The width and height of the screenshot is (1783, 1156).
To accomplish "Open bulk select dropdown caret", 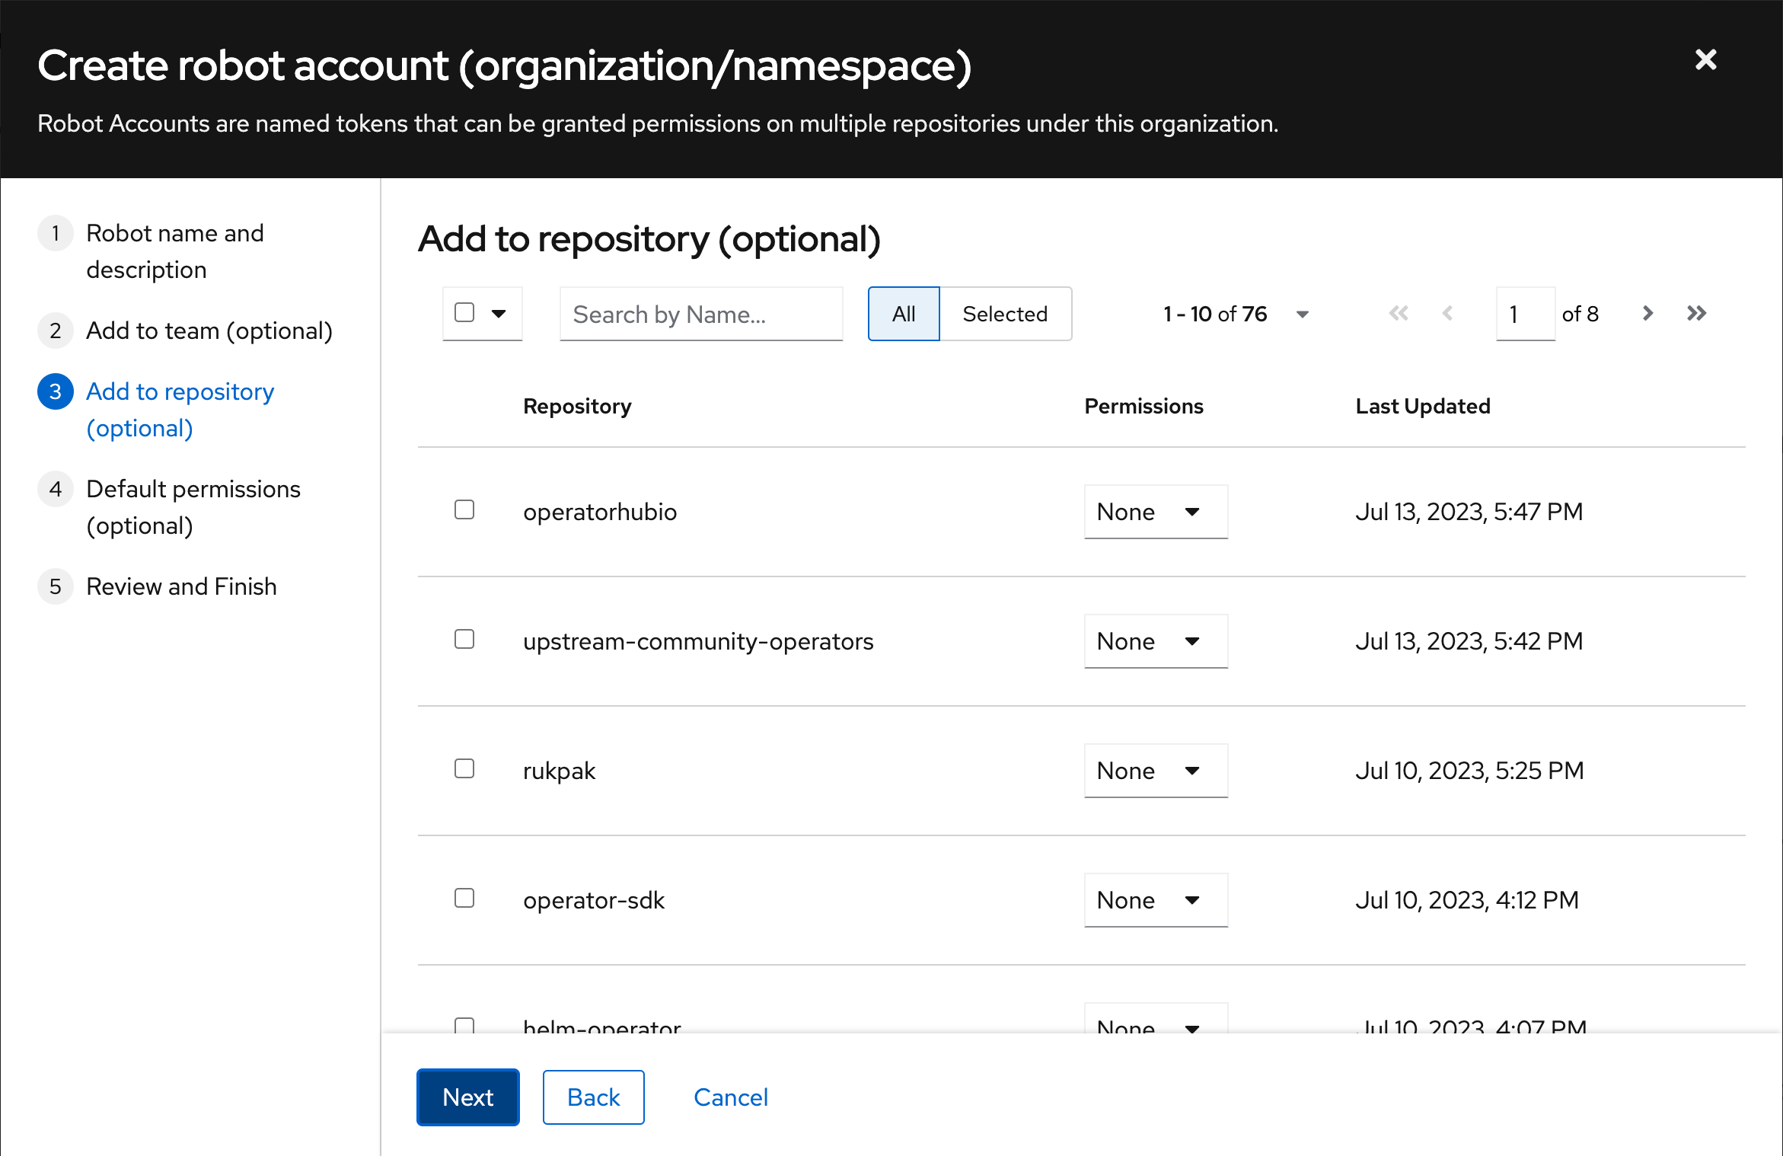I will click(x=499, y=314).
